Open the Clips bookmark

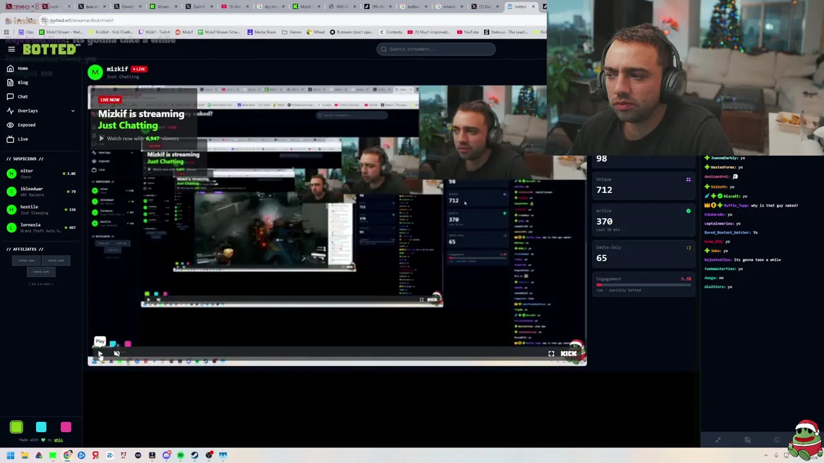pyautogui.click(x=26, y=32)
